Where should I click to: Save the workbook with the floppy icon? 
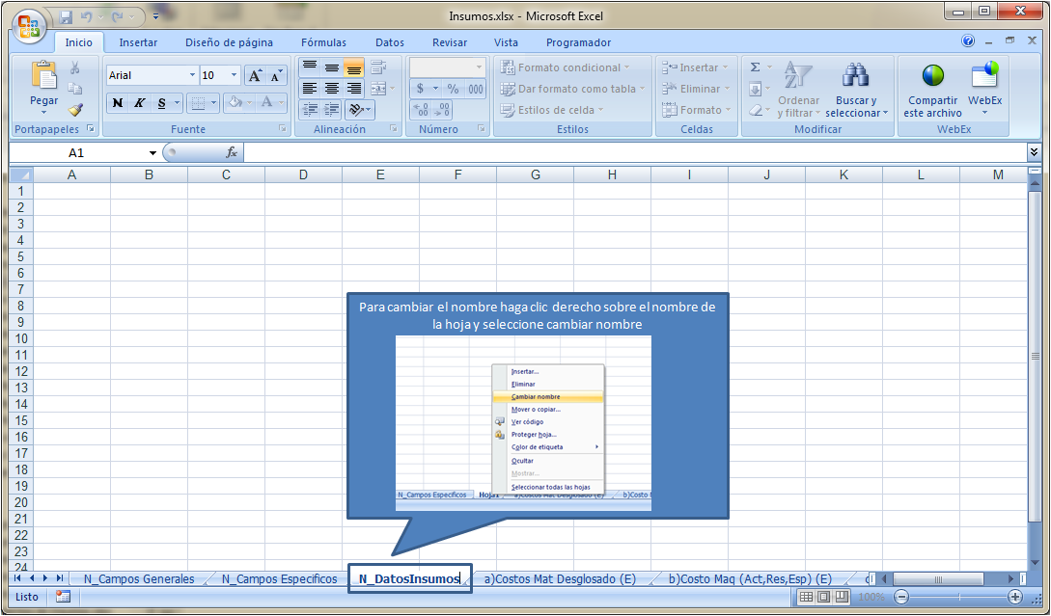(x=66, y=16)
